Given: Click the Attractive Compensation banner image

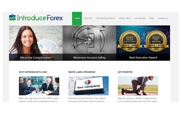Looking at the screenshot, I should tap(36, 43).
